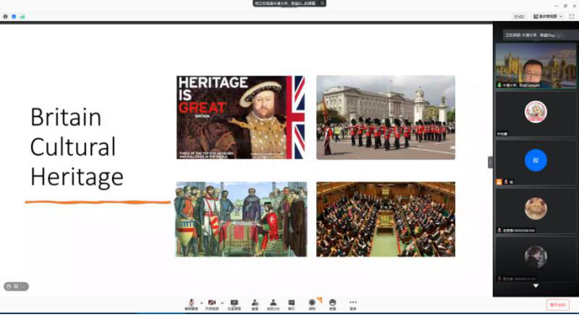Screen dimensions: 579x315
Task: Click the red leave meeting button
Action: [x=557, y=305]
